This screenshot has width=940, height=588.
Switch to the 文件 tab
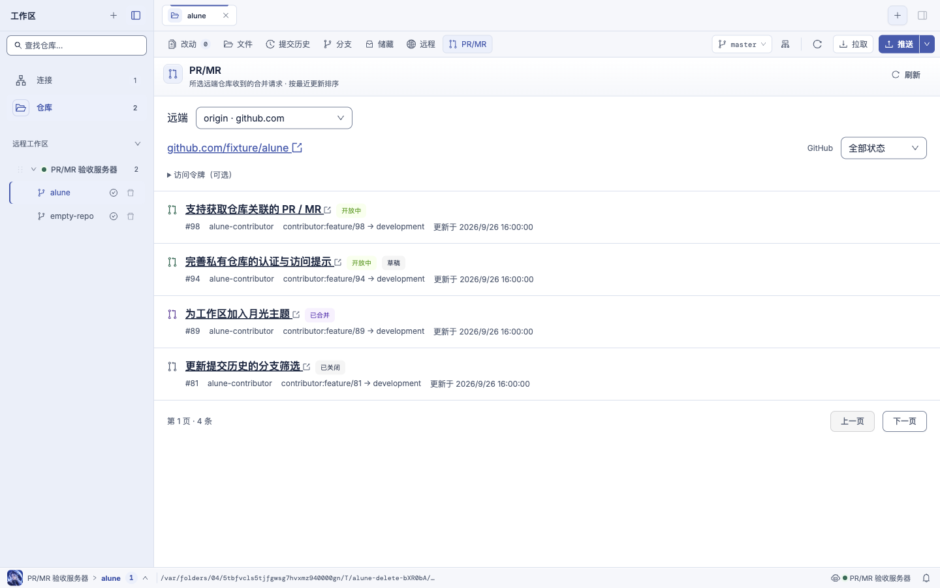[238, 44]
